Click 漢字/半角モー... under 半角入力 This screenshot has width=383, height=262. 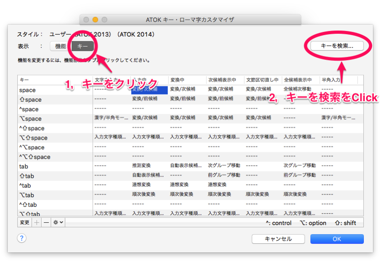point(338,118)
